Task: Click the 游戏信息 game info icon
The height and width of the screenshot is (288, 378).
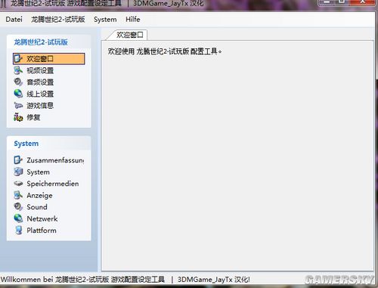Action: 18,105
